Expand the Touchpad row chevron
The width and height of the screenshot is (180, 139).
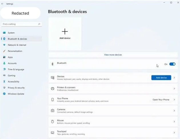[174, 133]
